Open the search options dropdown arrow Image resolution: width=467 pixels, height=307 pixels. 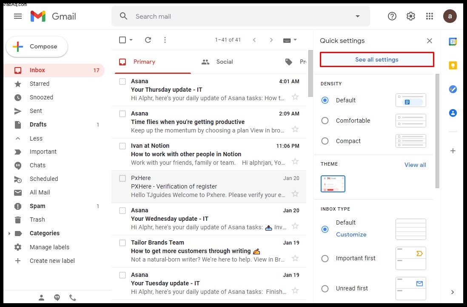point(358,17)
